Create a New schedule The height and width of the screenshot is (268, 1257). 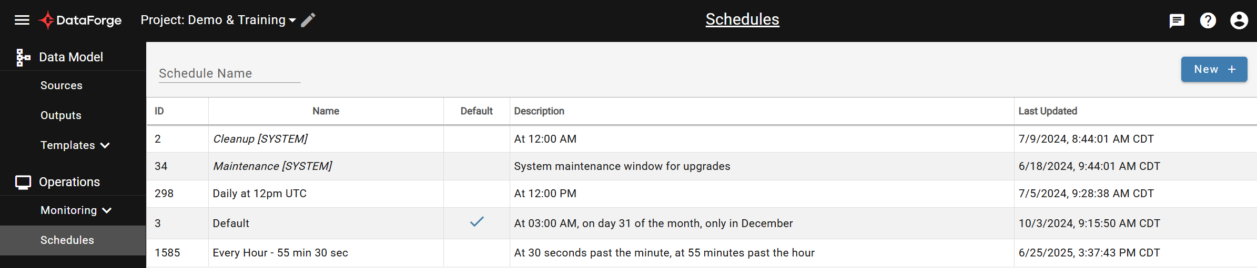[x=1214, y=69]
